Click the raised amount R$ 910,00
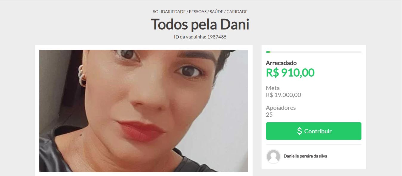Screen dimensions: 402x176 point(290,72)
